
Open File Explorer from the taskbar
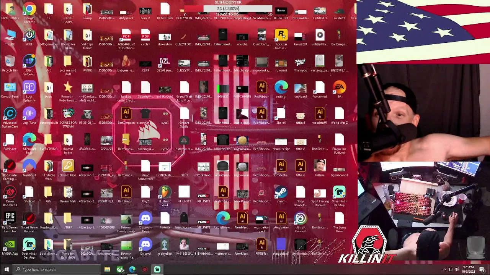107,270
